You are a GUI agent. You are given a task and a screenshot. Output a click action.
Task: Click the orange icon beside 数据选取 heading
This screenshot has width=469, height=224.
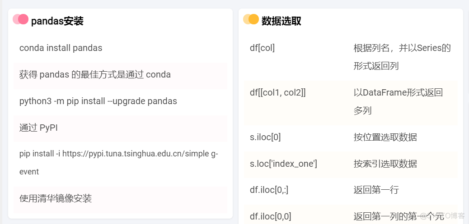[x=251, y=19]
